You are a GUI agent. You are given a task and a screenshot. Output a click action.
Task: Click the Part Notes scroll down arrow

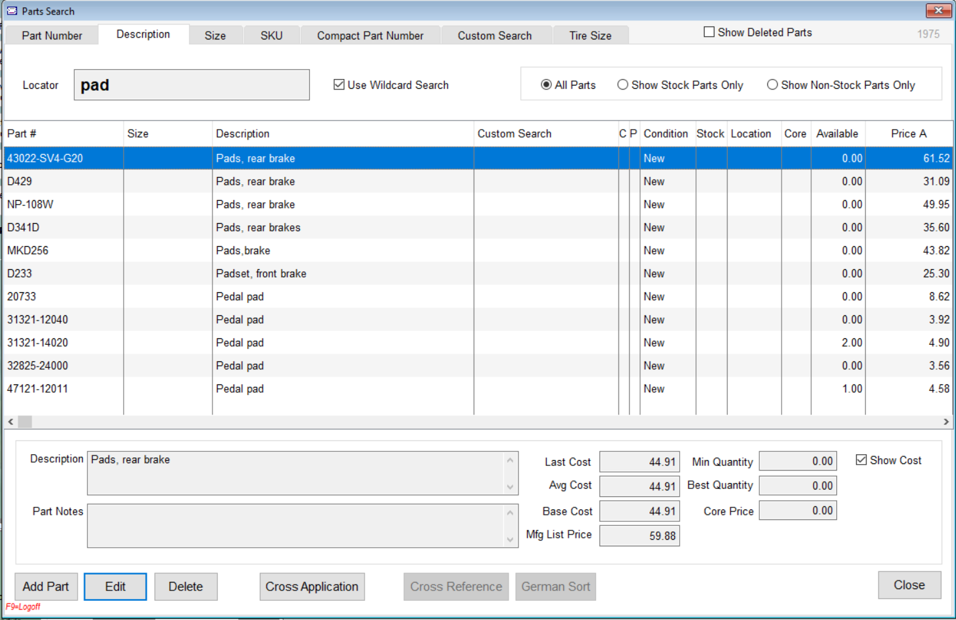point(510,539)
